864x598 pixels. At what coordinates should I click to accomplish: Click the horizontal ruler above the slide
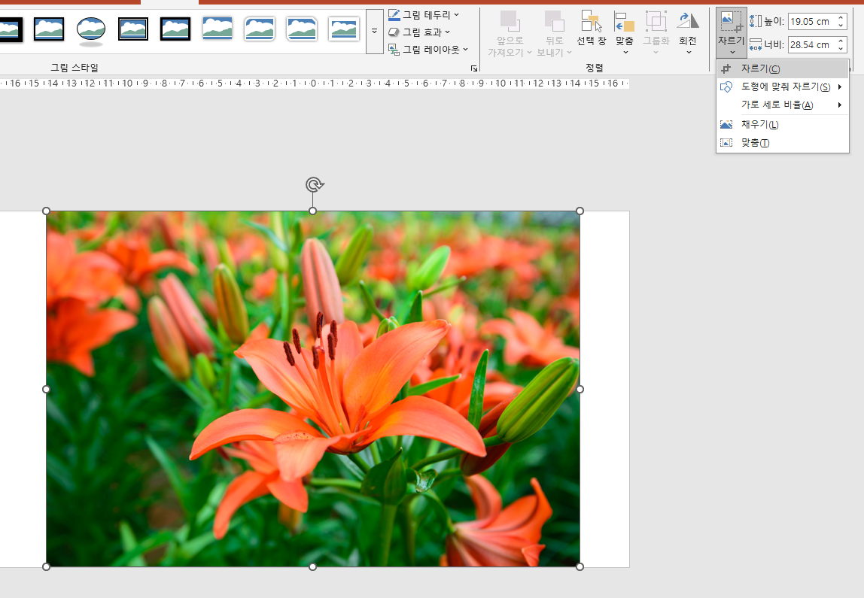pyautogui.click(x=314, y=83)
